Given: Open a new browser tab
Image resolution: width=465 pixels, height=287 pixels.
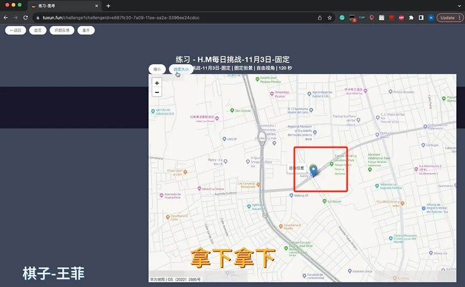Looking at the screenshot, I should [108, 6].
